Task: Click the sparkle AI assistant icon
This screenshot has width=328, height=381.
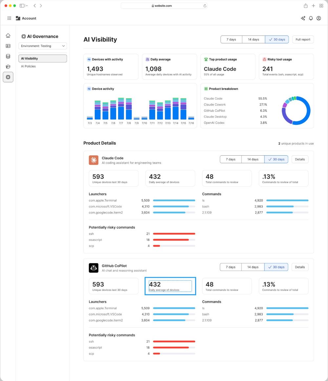Action: pos(303,18)
